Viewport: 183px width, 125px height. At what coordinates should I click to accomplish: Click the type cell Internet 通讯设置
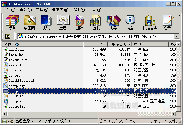(x=149, y=101)
